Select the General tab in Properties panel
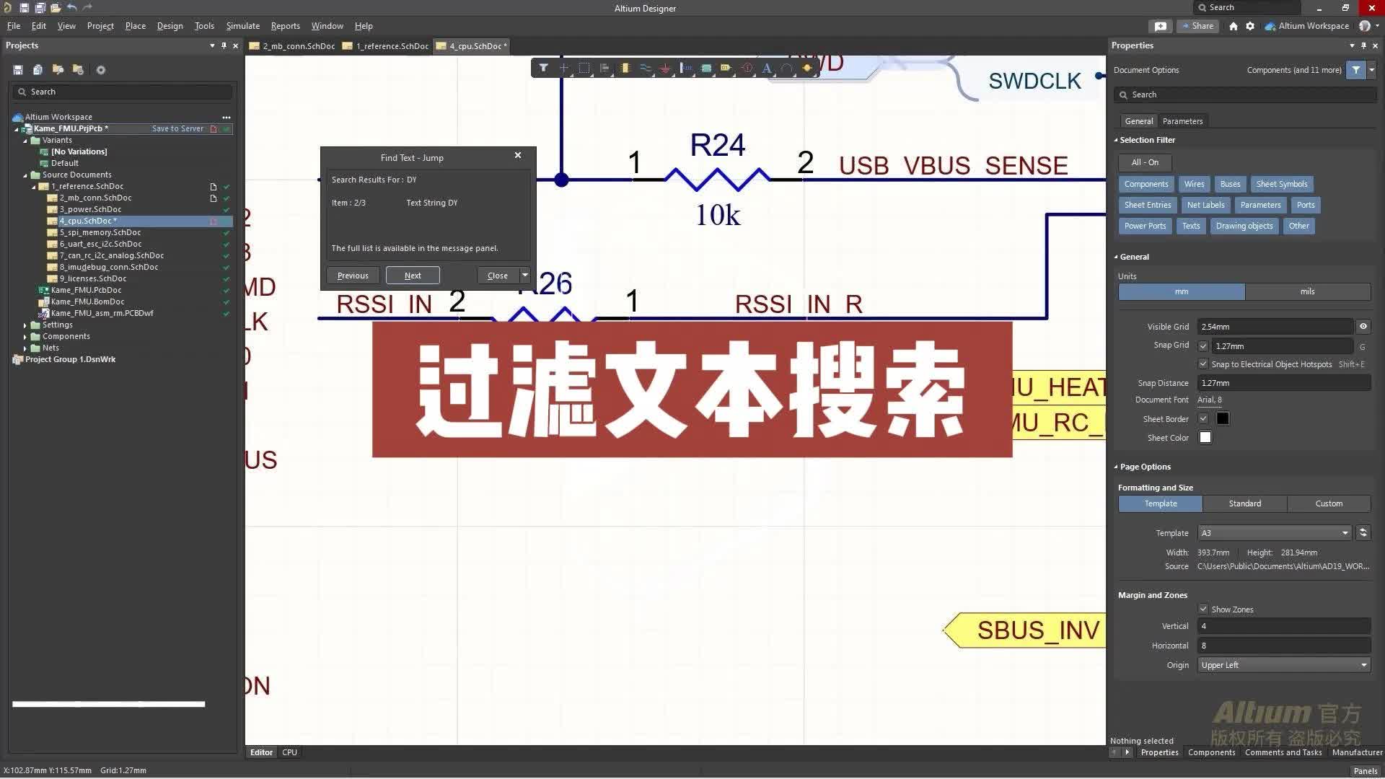 point(1138,120)
